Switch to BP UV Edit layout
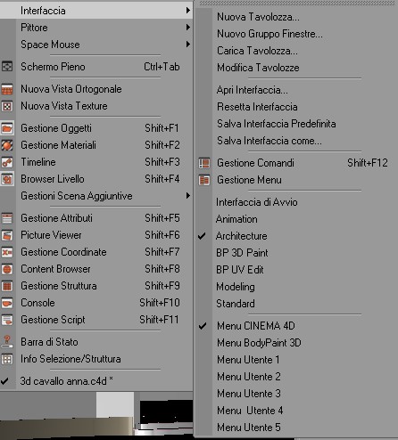The height and width of the screenshot is (440, 398). pyautogui.click(x=240, y=270)
